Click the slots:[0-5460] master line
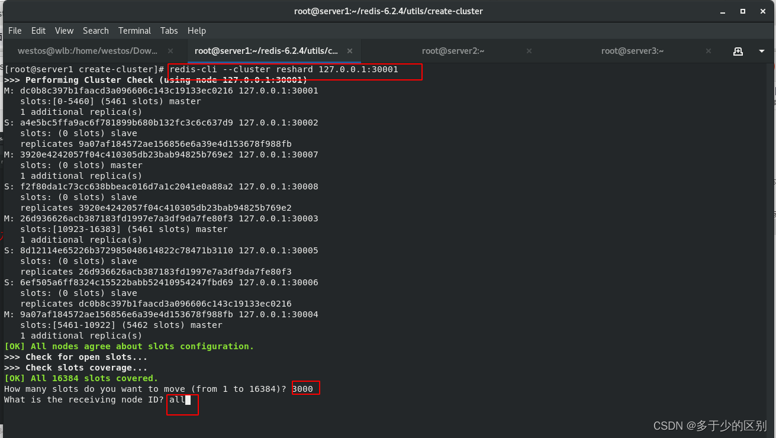Image resolution: width=776 pixels, height=438 pixels. [x=111, y=101]
